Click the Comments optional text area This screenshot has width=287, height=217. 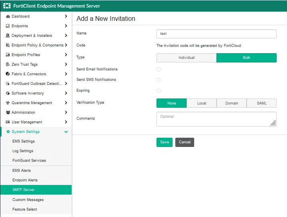(216, 119)
